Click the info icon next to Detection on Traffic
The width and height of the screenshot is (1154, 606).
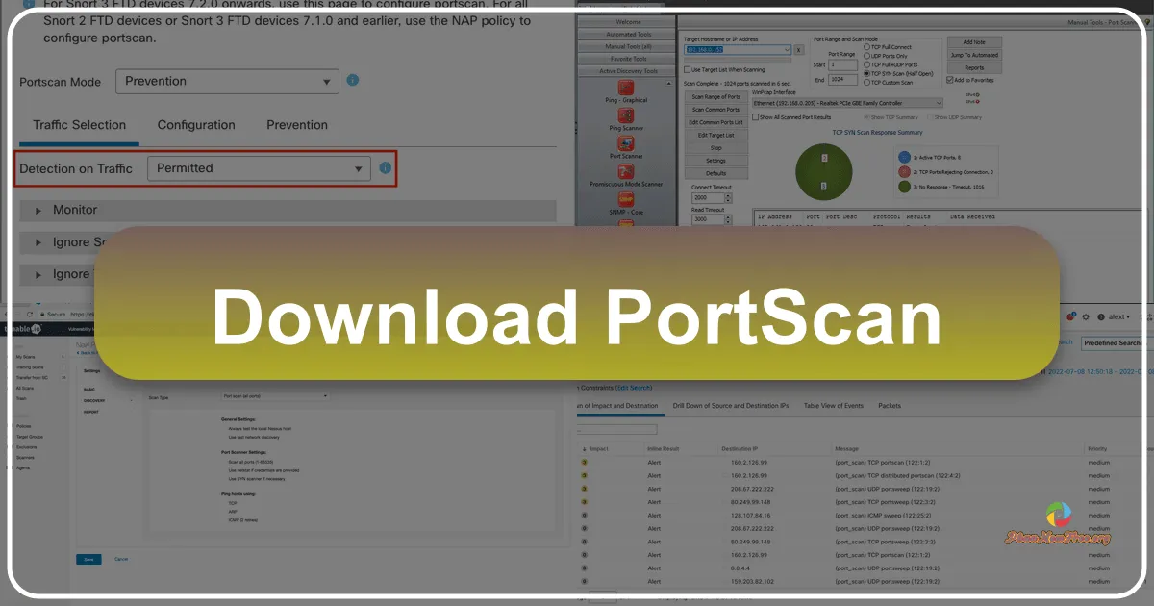coord(386,167)
